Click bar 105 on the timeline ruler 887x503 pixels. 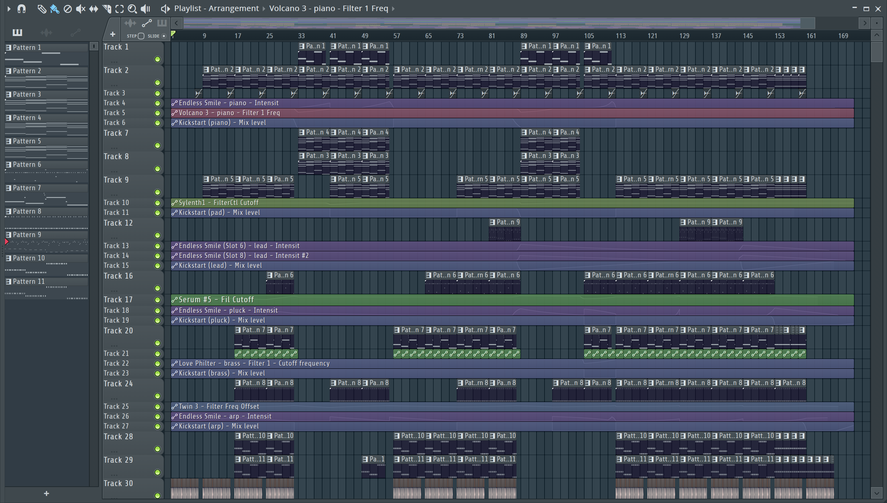[589, 36]
